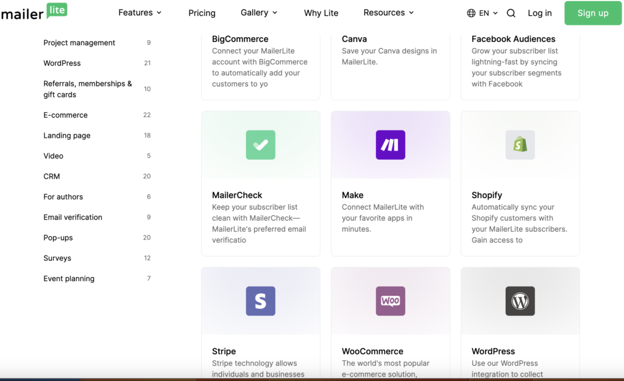624x381 pixels.
Task: Expand the Gallery dropdown menu
Action: pyautogui.click(x=259, y=12)
